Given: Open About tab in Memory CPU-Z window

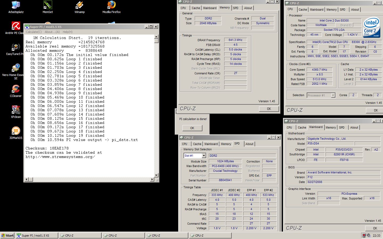Looking at the screenshot, I should click(248, 8).
